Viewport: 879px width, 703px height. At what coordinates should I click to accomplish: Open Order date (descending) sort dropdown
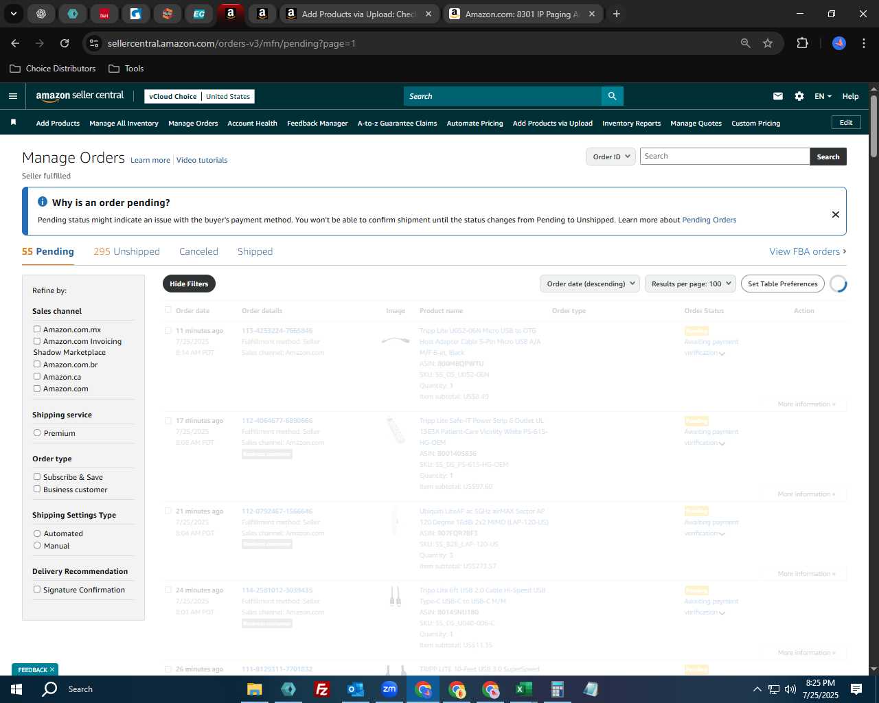coord(590,284)
